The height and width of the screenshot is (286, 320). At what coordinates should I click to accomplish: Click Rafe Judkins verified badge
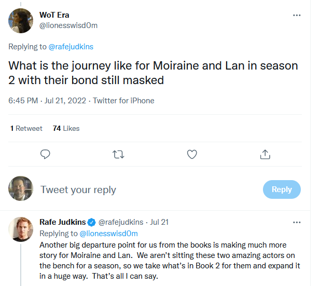coord(91,222)
